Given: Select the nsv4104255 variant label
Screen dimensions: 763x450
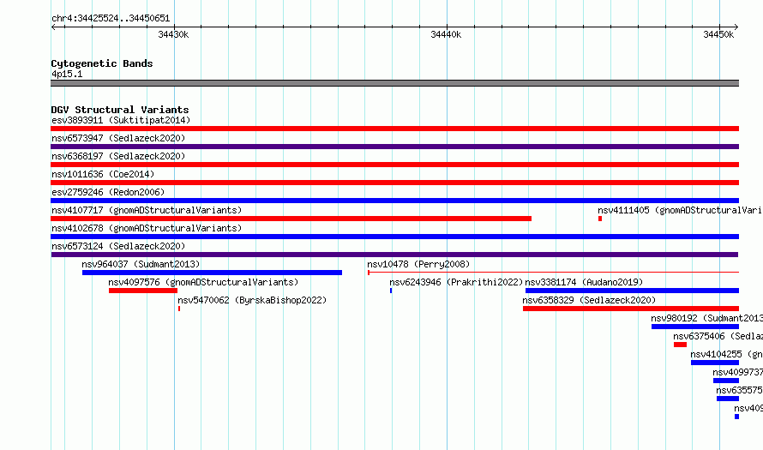Looking at the screenshot, I should pos(726,354).
